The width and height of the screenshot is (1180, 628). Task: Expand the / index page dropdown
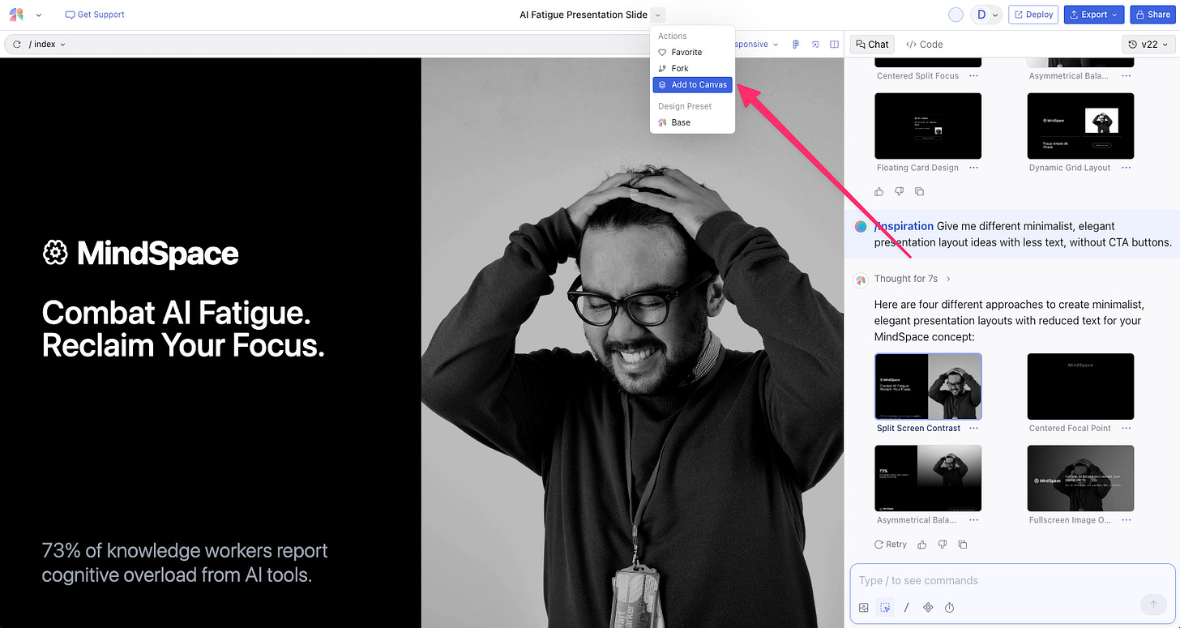click(47, 45)
